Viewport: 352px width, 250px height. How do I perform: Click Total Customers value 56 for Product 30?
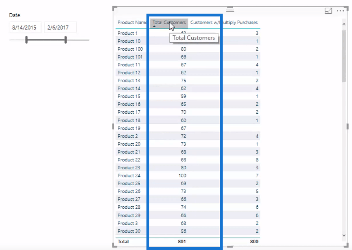click(184, 231)
